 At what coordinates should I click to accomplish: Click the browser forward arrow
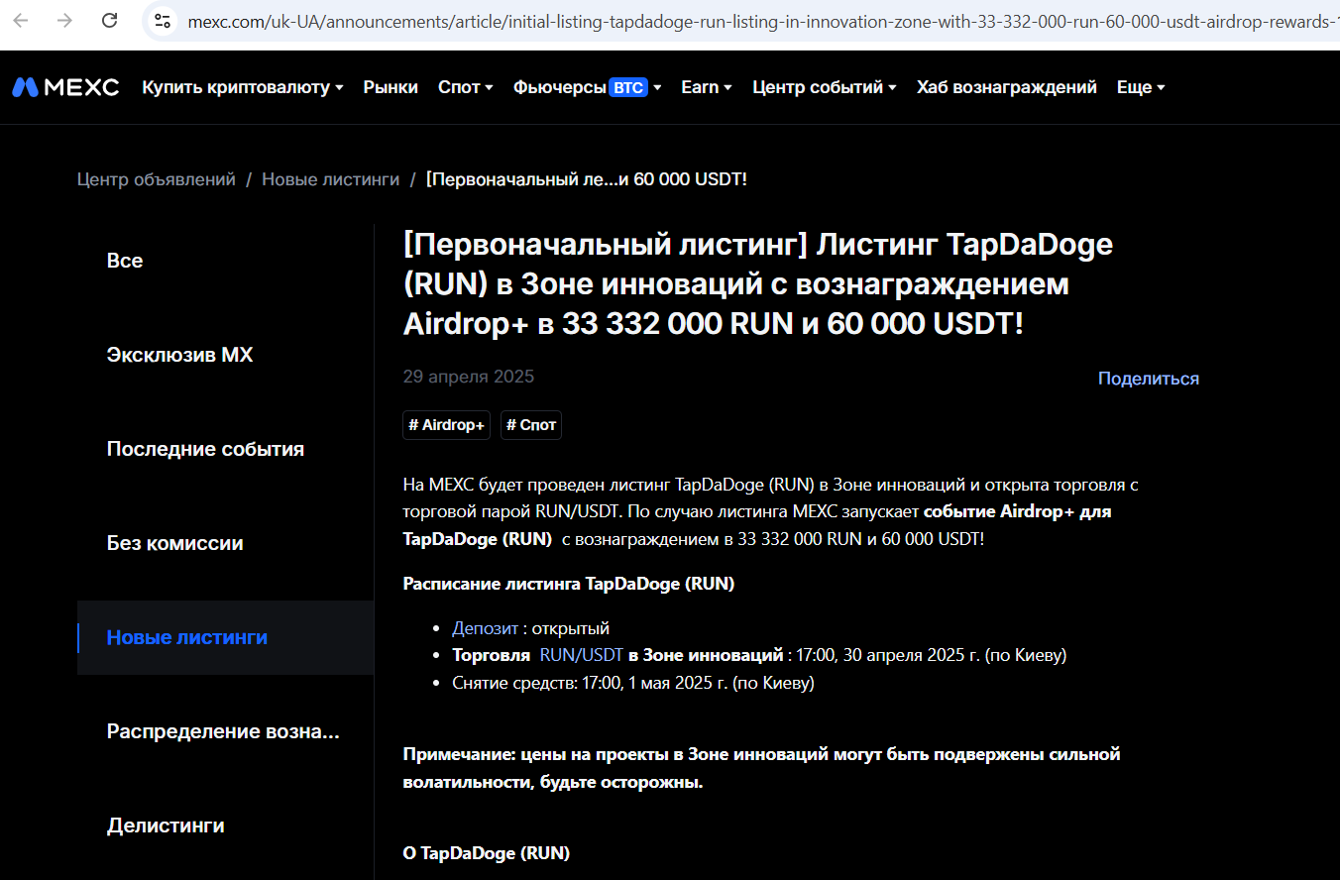(x=64, y=20)
